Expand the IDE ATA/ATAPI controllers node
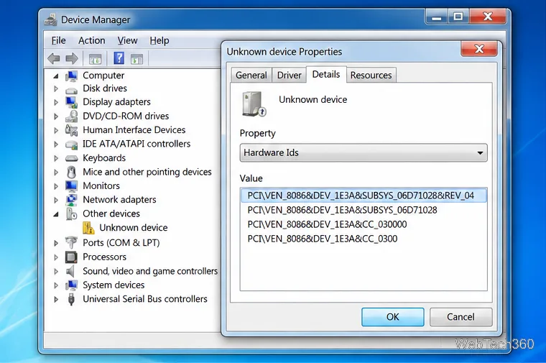The image size is (546, 363). [x=56, y=144]
